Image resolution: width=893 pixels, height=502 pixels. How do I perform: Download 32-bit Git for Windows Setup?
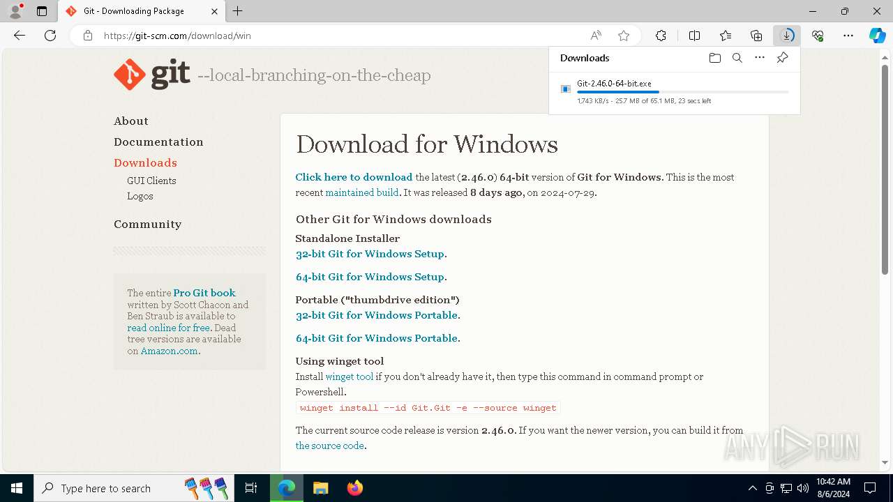[x=370, y=254]
